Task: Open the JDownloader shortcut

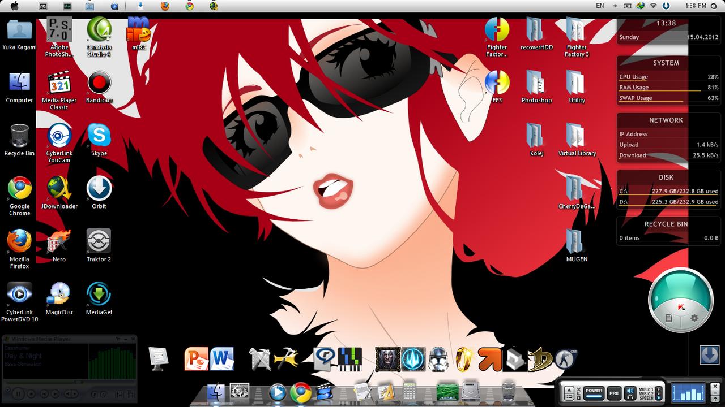Action: [x=59, y=189]
